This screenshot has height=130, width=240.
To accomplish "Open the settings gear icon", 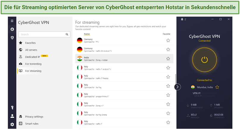I will pos(12,124).
